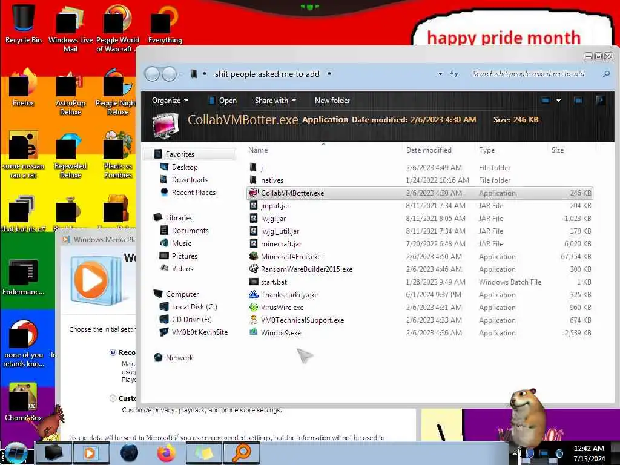Select minecraft.jar in file list
Screen dimensions: 620x465
tap(420, 244)
